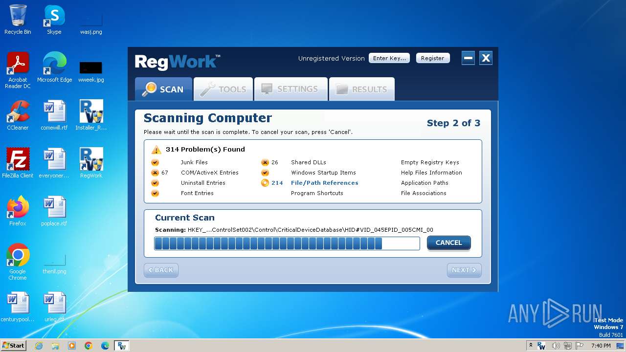The image size is (626, 352).
Task: Select the Junk Files label
Action: (194, 162)
